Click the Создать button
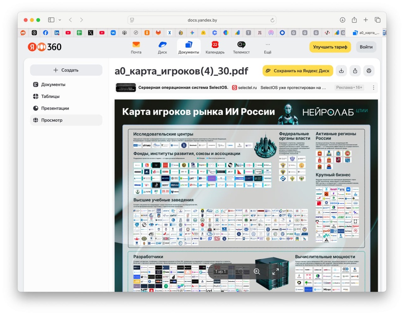Screen dimensions: 404x315 click(x=66, y=70)
